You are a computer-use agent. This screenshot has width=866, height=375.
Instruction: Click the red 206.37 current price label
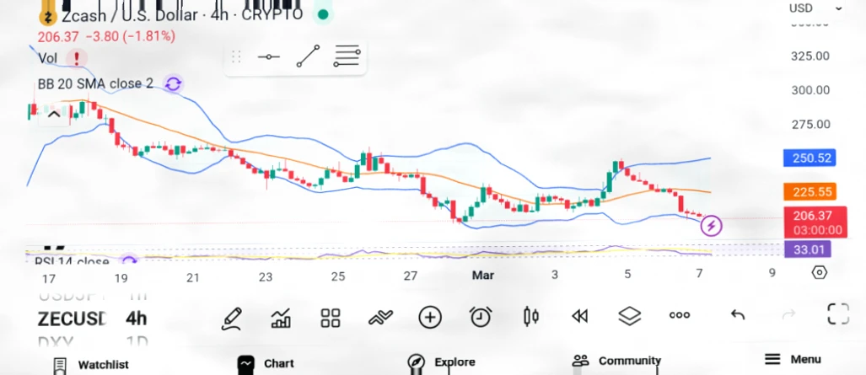(x=815, y=222)
